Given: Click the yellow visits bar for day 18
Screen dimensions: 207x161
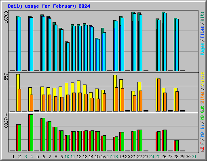Looking at the screenshot, I should (x=115, y=93).
